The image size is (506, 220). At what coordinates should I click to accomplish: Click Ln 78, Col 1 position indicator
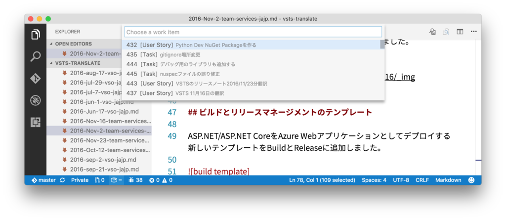(322, 180)
